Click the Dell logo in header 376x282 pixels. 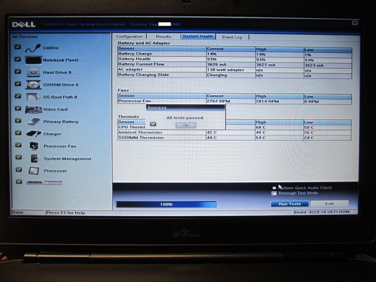24,25
